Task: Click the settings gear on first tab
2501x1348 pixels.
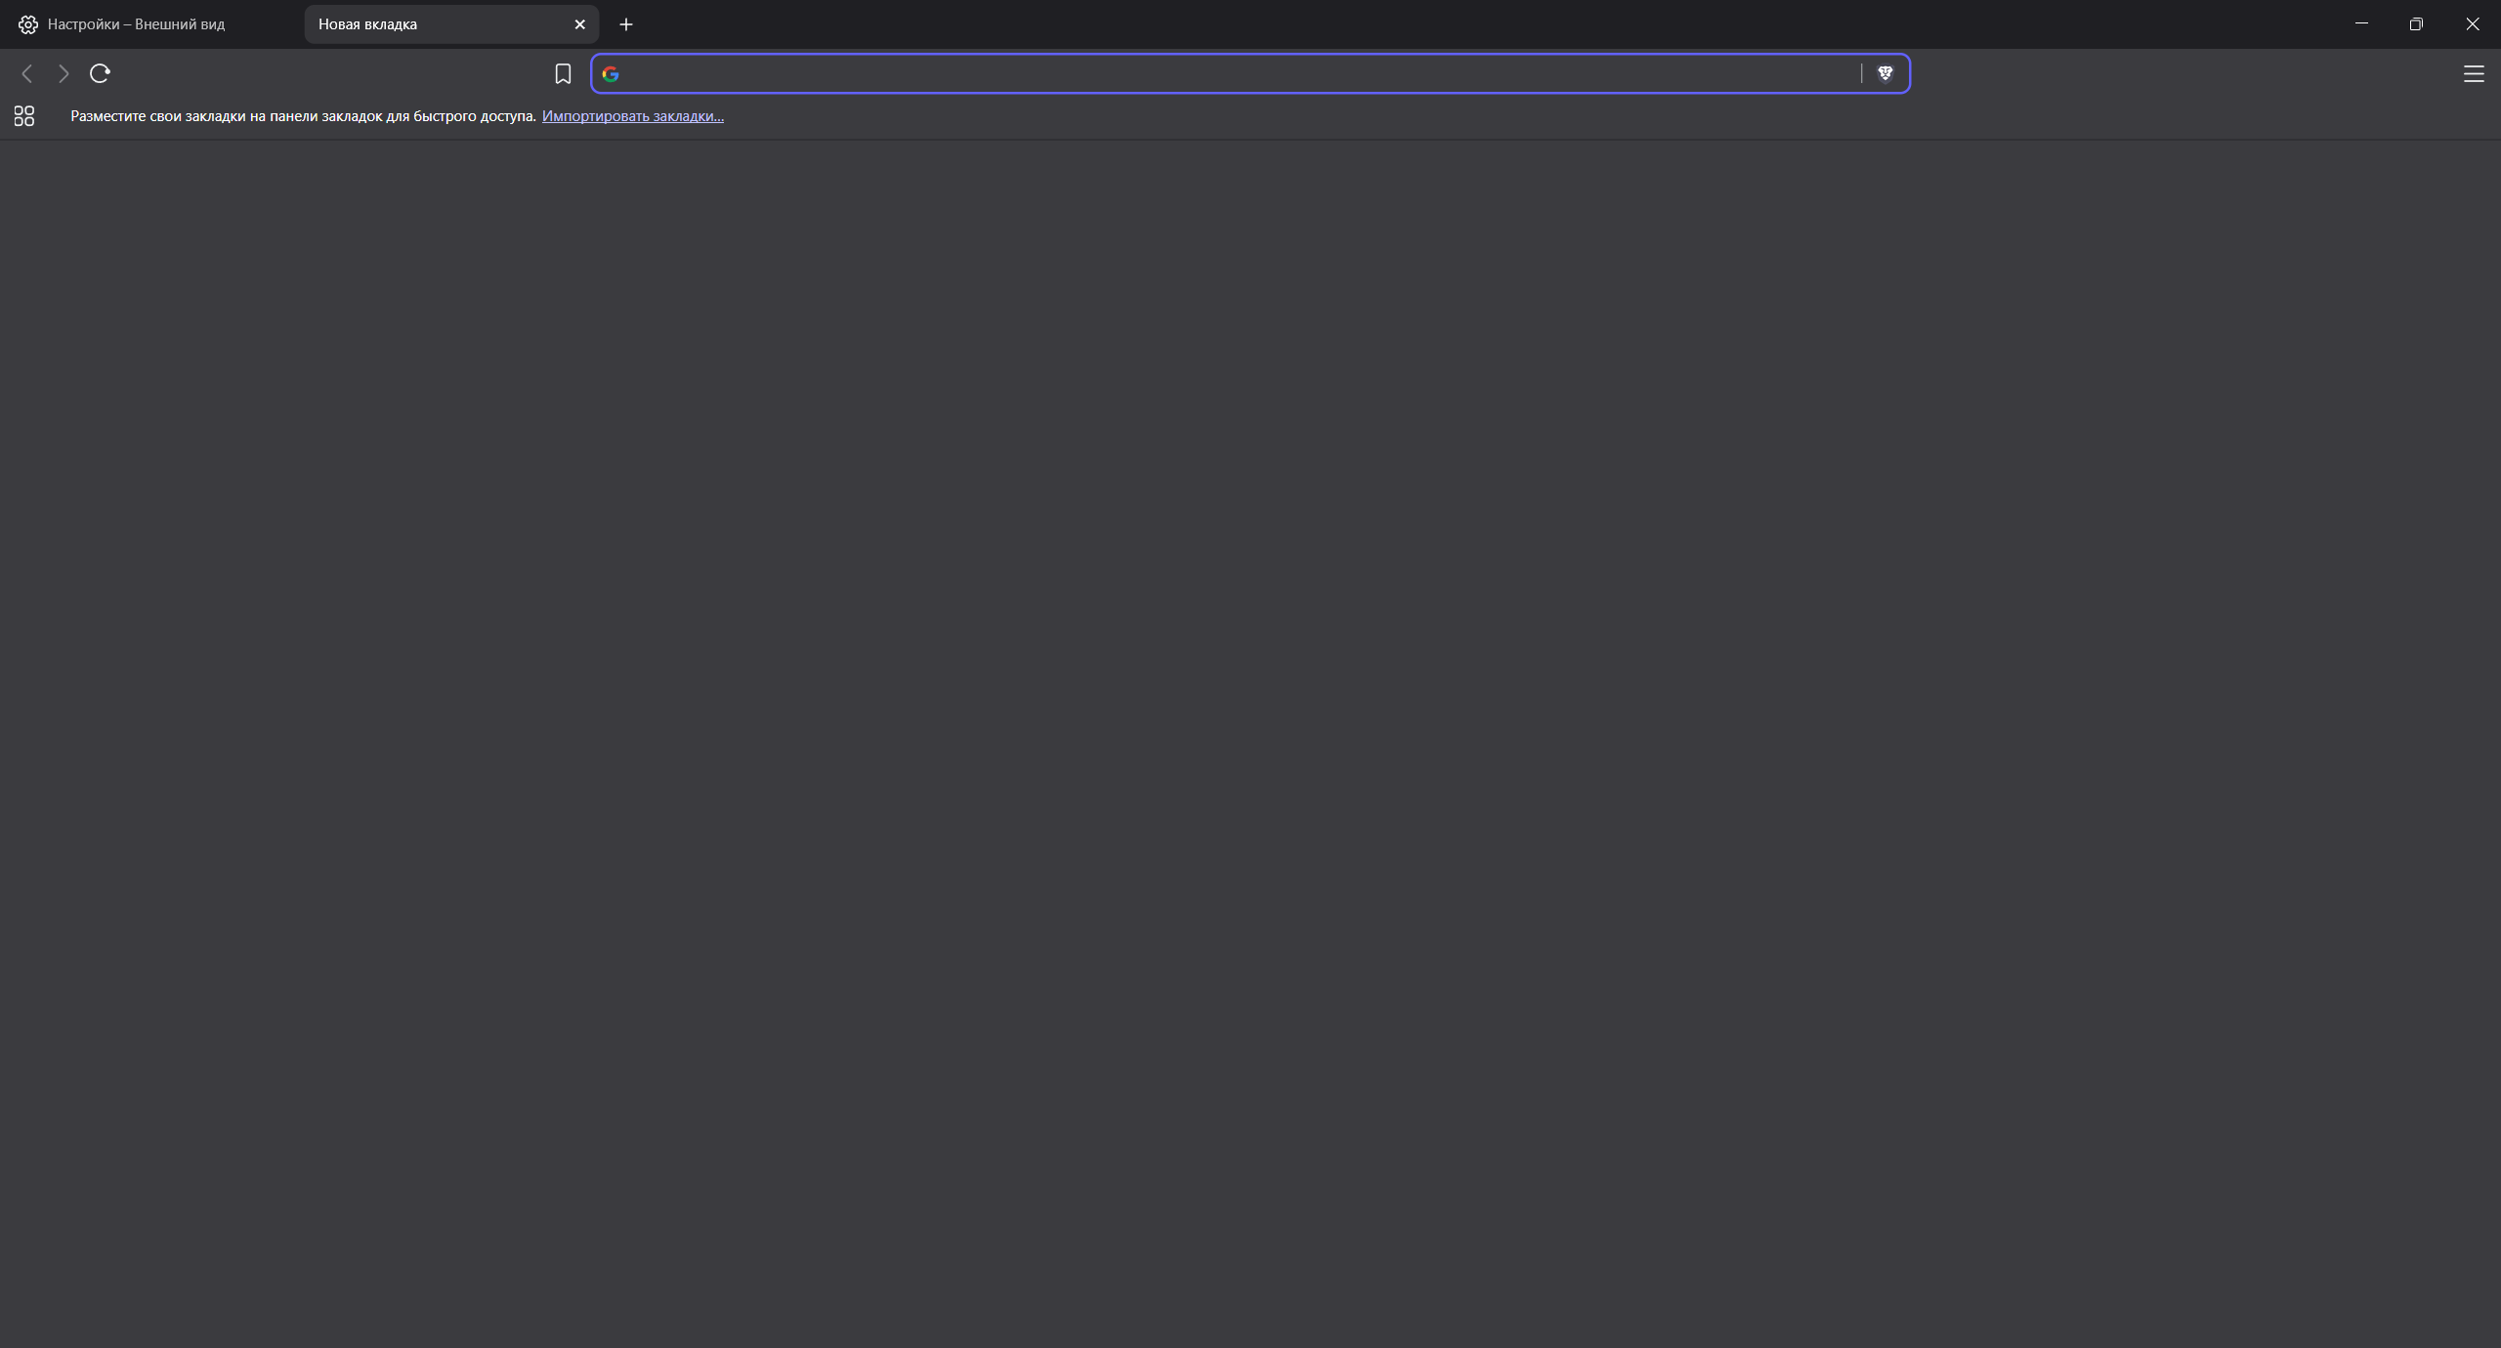Action: 27,23
